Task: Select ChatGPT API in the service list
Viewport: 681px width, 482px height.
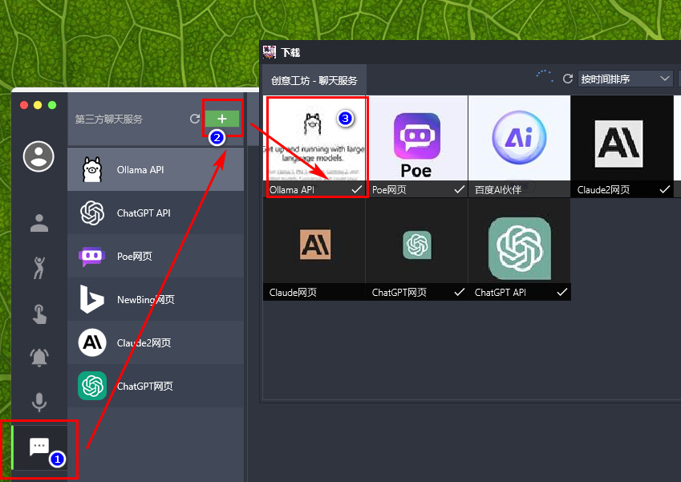Action: tap(156, 213)
